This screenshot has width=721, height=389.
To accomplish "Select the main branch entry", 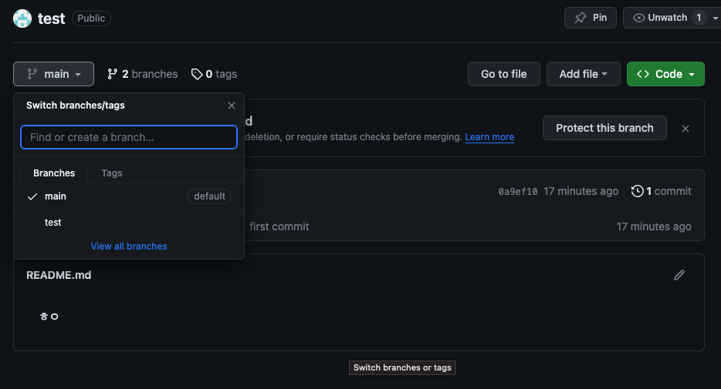I will [x=129, y=196].
